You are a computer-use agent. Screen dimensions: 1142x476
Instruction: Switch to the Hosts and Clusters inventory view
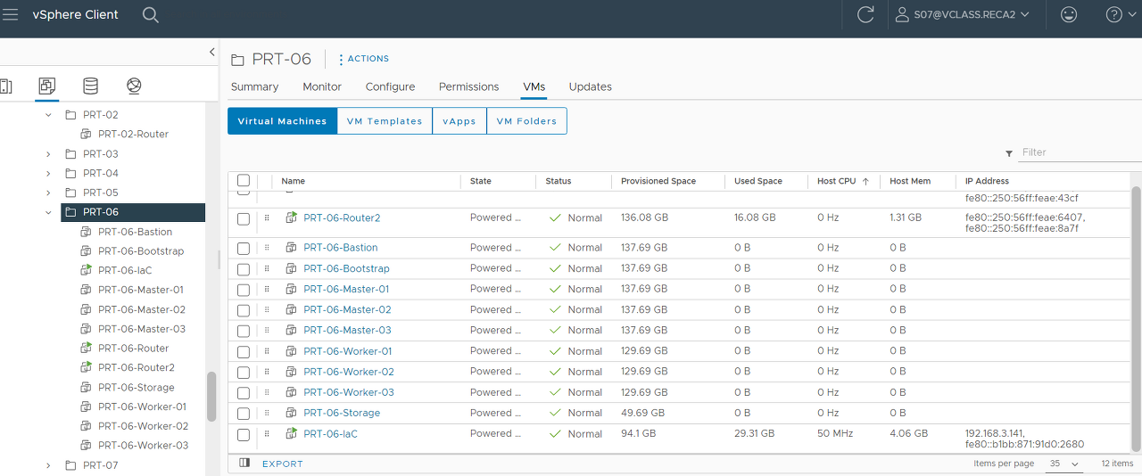tap(4, 86)
